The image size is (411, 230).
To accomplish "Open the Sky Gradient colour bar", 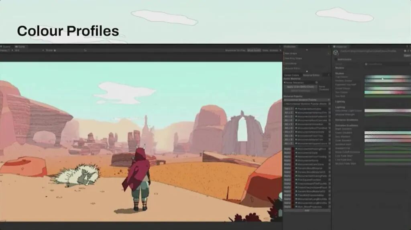I will [388, 136].
